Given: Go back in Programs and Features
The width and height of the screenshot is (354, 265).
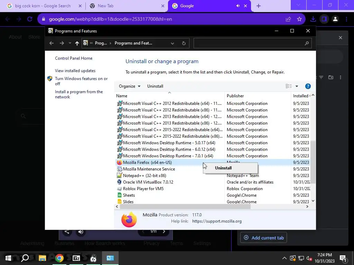Looking at the screenshot, I should click(x=52, y=43).
